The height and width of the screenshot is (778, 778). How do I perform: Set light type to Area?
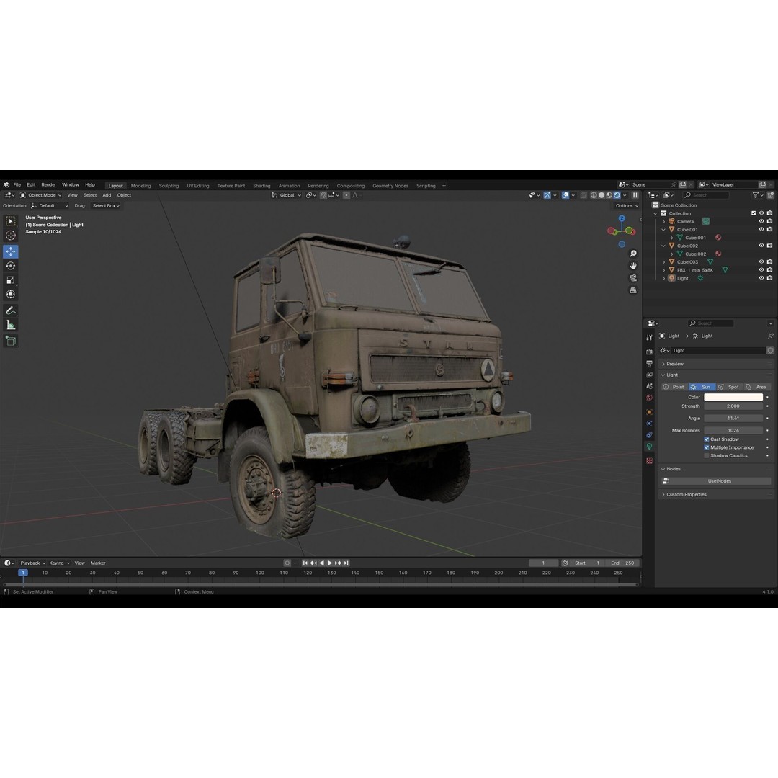click(x=757, y=387)
